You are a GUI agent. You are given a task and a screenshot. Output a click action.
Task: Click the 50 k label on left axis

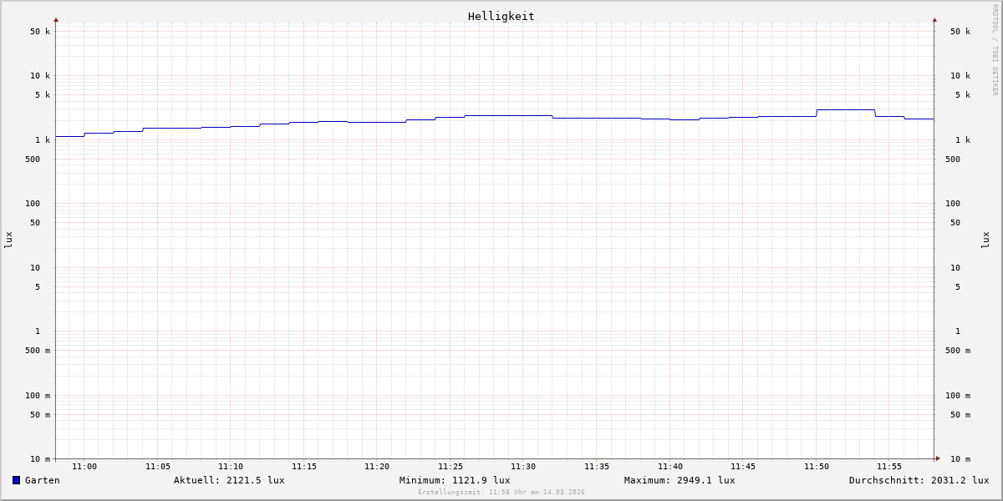point(40,32)
